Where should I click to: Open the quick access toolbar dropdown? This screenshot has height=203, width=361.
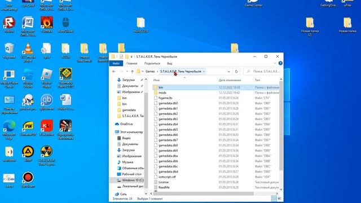tap(131, 56)
